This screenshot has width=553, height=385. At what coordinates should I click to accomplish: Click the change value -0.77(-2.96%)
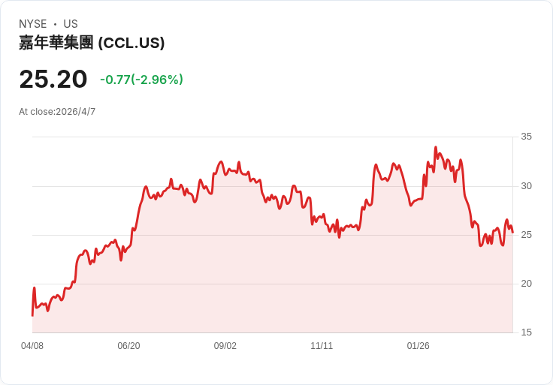click(x=141, y=80)
